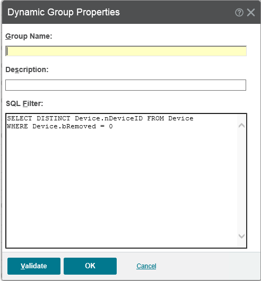
Task: Click into the Description text box
Action: click(x=126, y=85)
